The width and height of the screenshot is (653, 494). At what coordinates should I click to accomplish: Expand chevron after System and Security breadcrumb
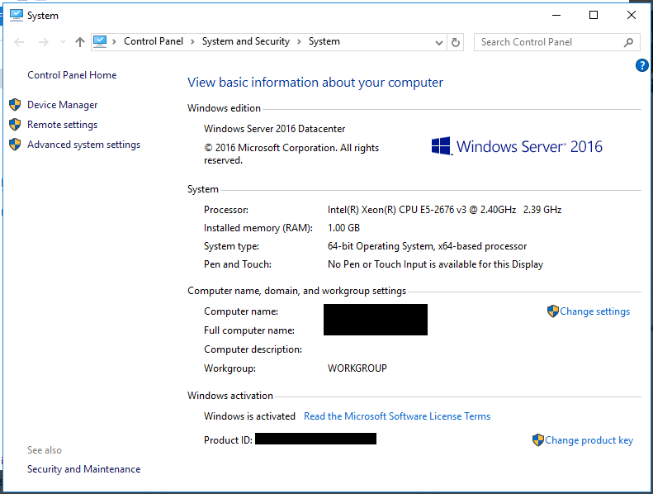(x=299, y=41)
